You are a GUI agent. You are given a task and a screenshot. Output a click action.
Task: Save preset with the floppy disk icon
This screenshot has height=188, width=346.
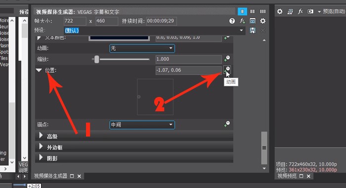tap(253, 30)
